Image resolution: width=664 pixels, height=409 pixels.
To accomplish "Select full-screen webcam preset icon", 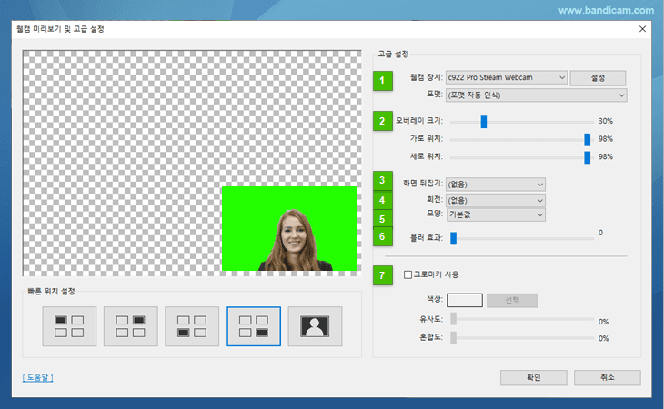I will tap(315, 326).
